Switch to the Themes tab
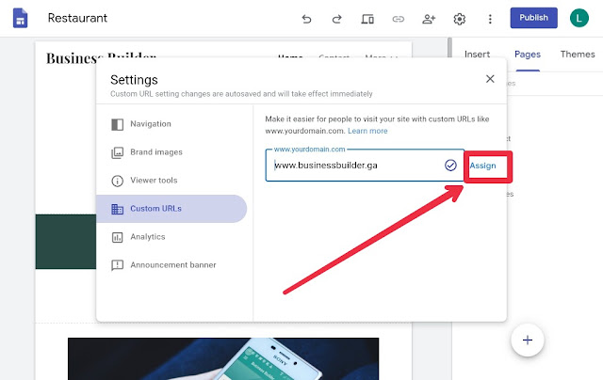603x380 pixels. click(x=578, y=55)
